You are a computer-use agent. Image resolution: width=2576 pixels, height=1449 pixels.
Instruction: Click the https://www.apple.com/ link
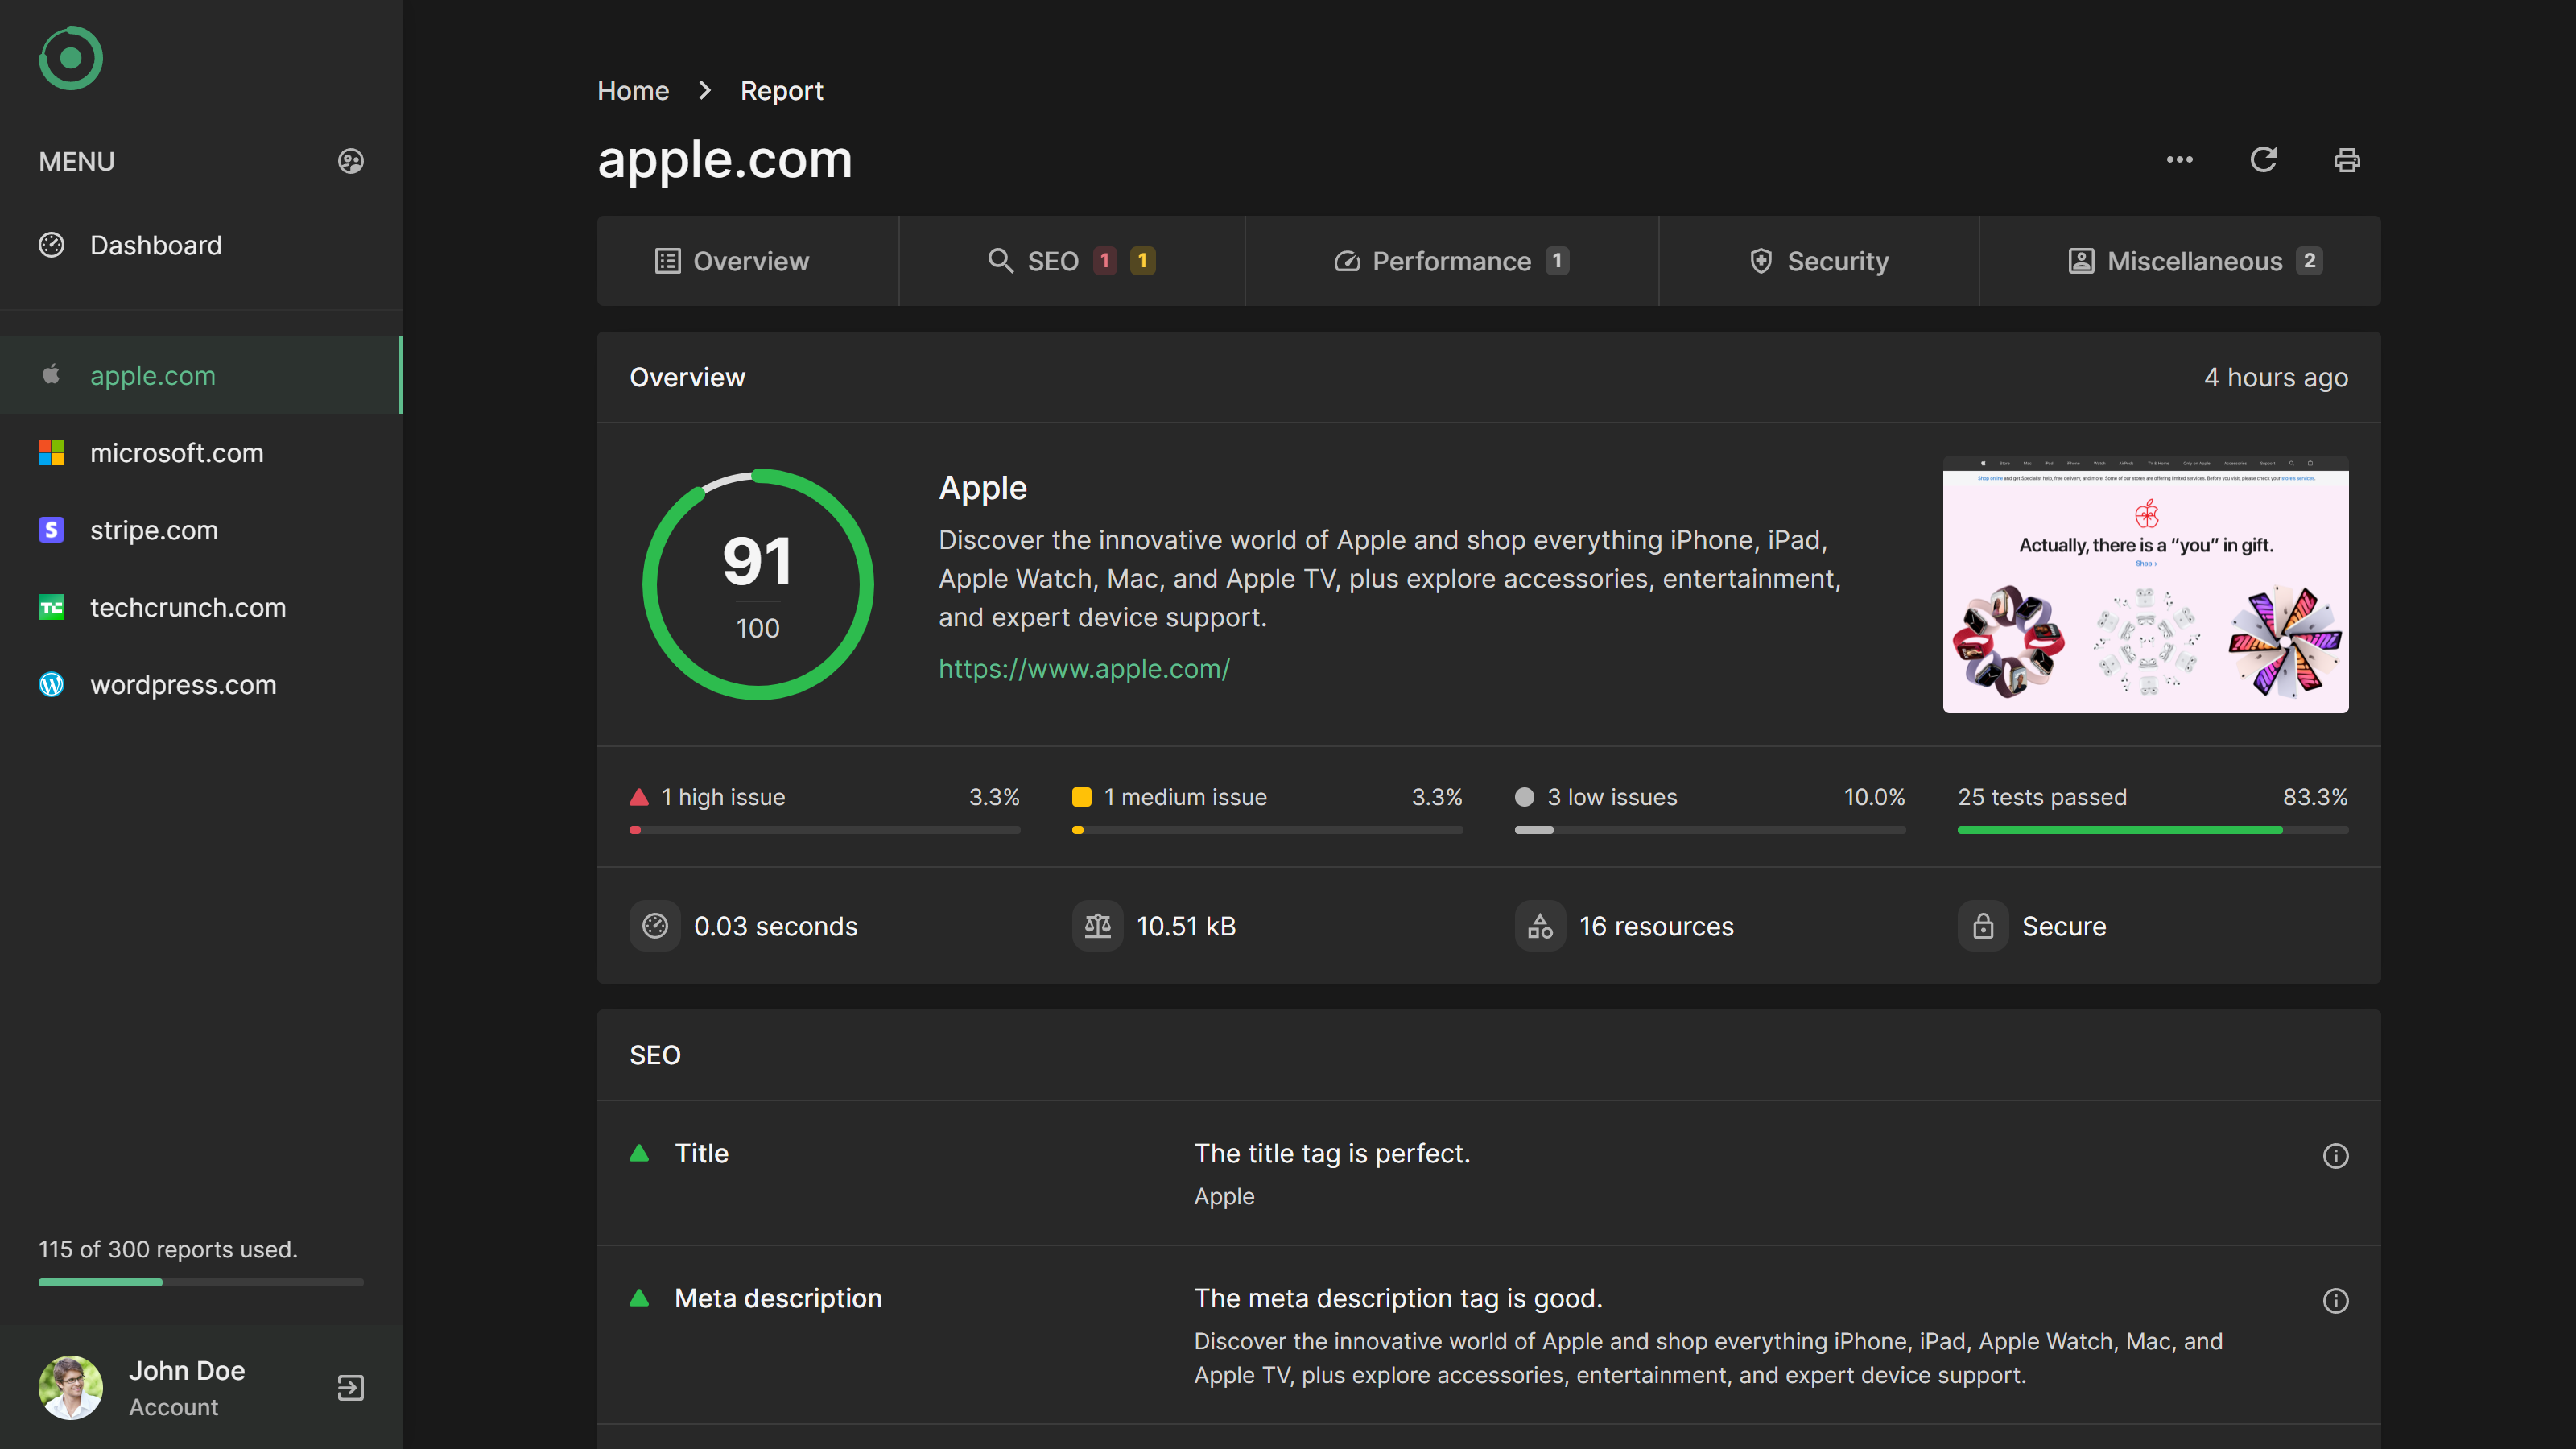(1084, 668)
